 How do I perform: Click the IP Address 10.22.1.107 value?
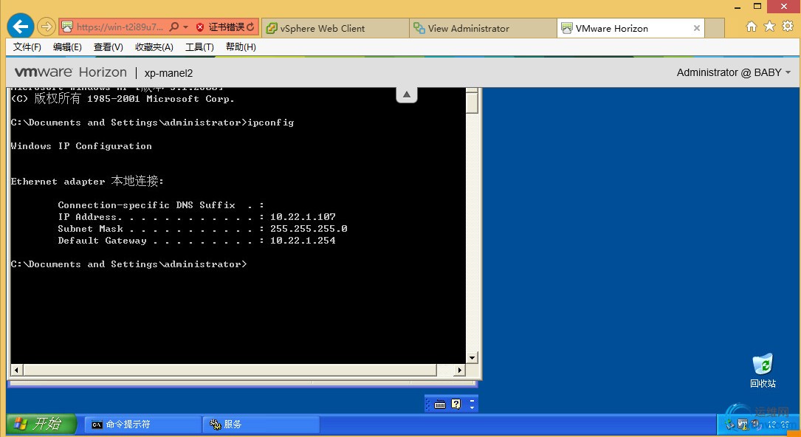[303, 217]
